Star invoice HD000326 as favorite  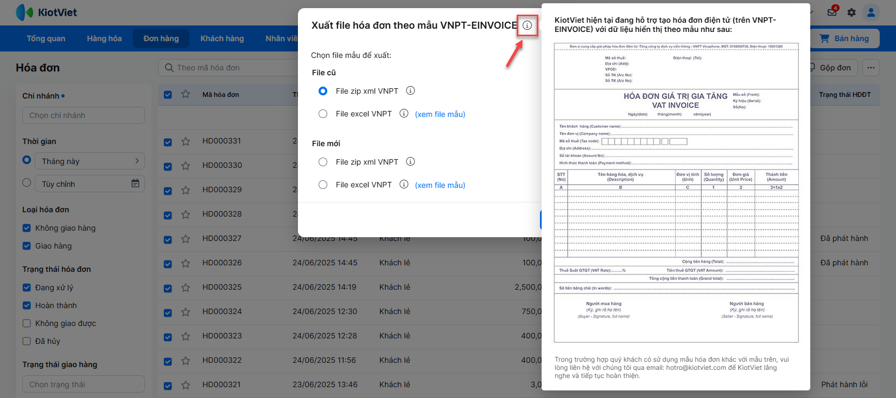(x=186, y=263)
